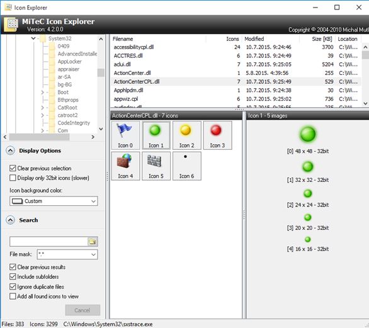
Task: Expand the Boot folder node
Action: tap(43, 93)
